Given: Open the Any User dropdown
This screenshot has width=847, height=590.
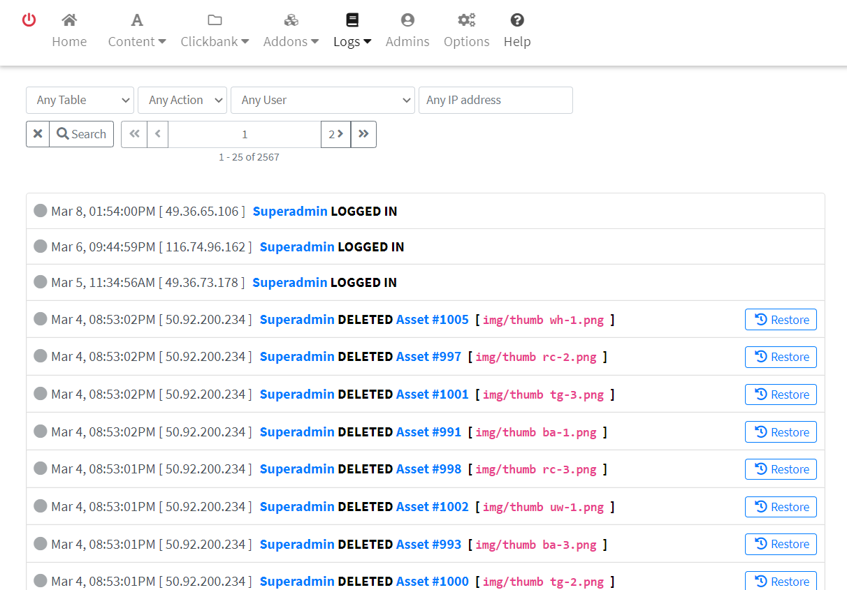Looking at the screenshot, I should click(x=323, y=100).
